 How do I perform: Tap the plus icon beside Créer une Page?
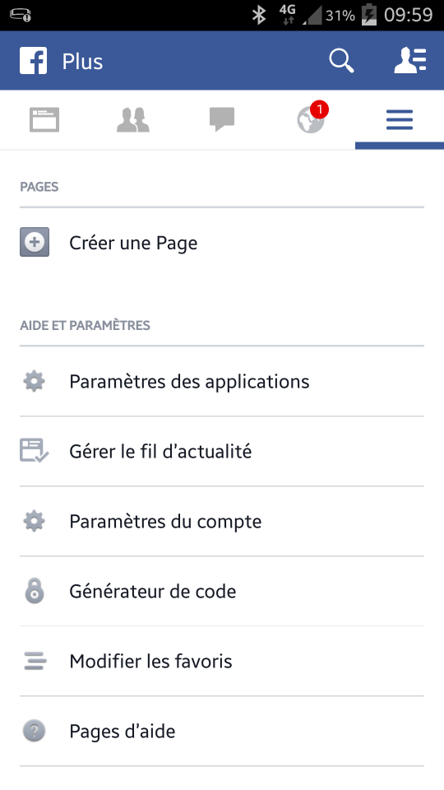click(x=35, y=242)
